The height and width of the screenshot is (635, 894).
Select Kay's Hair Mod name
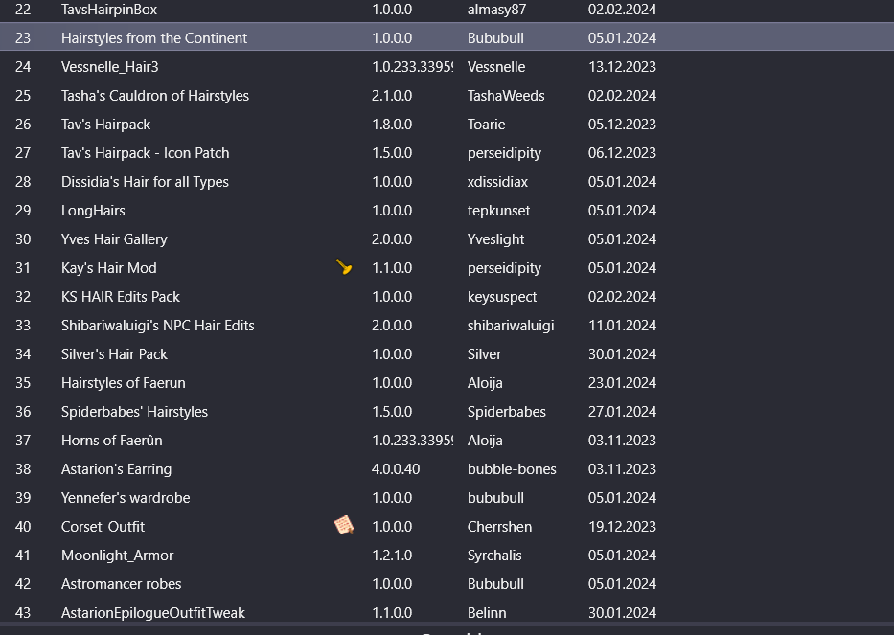[109, 268]
